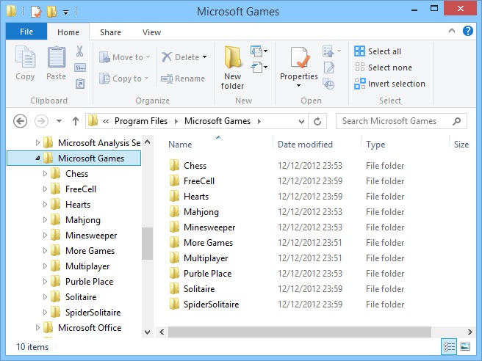Click the Copy path icon
The height and width of the screenshot is (361, 482).
point(80,68)
